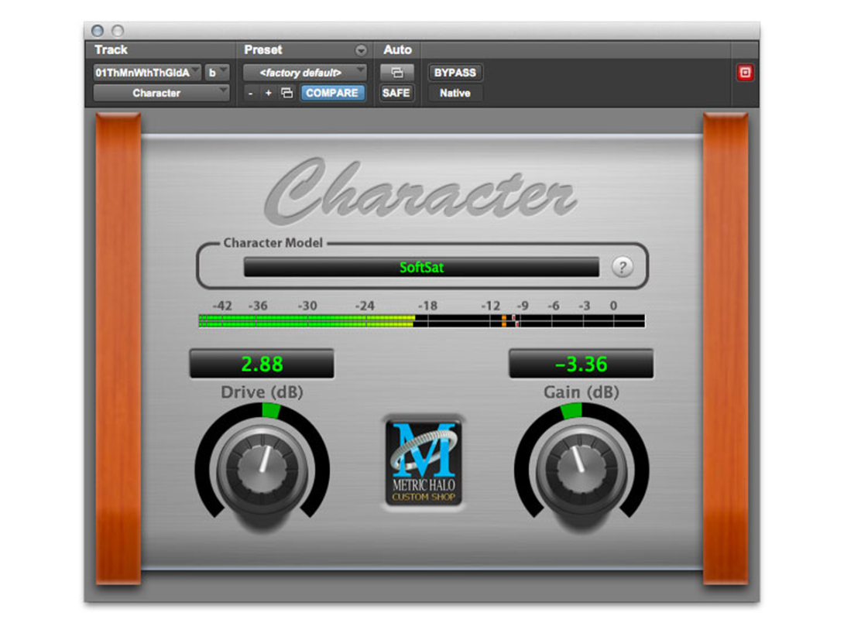Image resolution: width=844 pixels, height=633 pixels.
Task: Open the 01ThMnWthThGldA track selector
Action: 147,73
